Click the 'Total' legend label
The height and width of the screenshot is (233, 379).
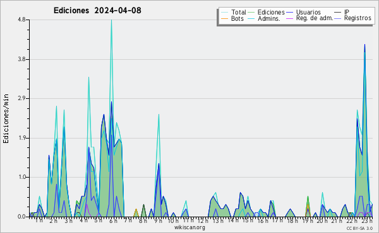point(239,12)
